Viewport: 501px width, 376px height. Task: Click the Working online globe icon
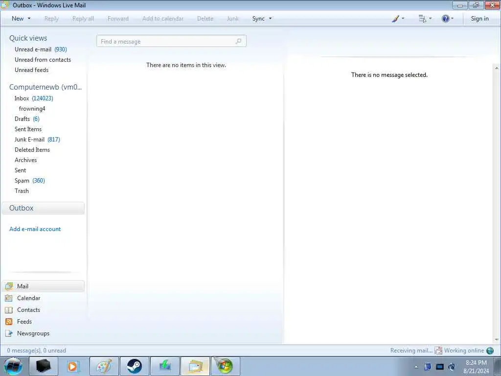[x=490, y=351]
